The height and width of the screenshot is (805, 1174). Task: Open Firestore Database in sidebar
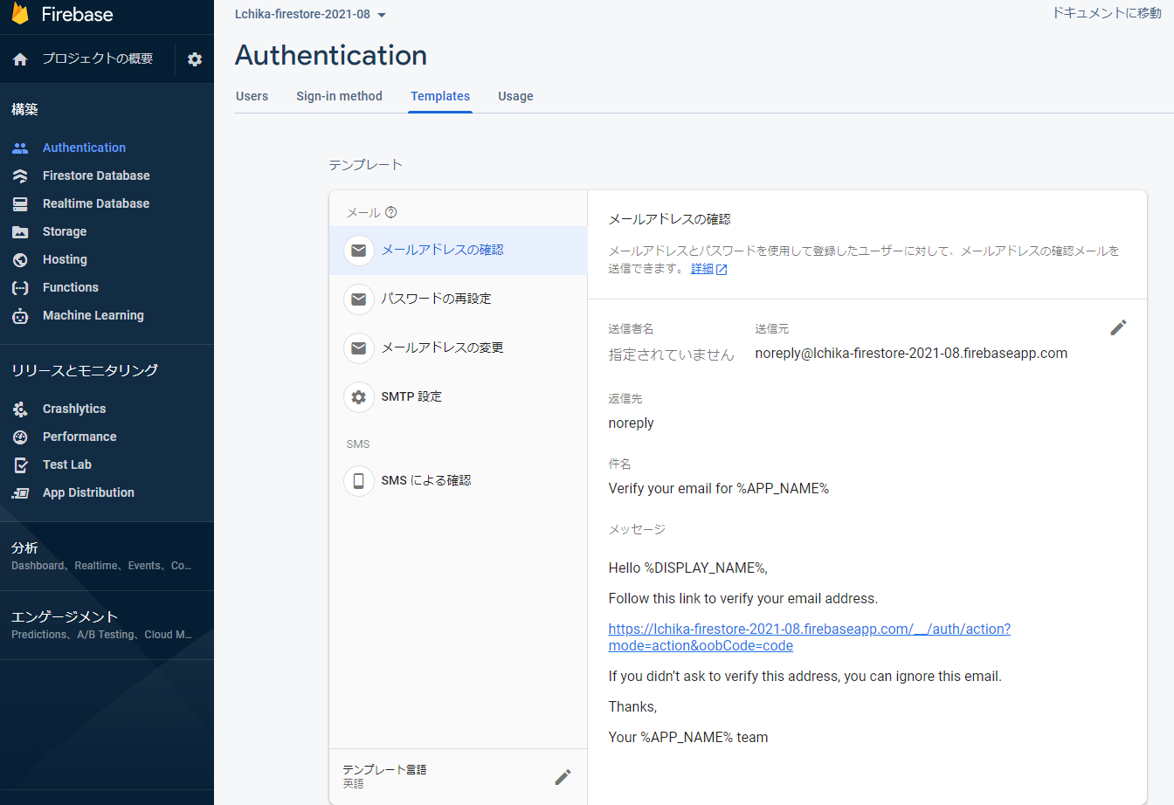tap(96, 176)
